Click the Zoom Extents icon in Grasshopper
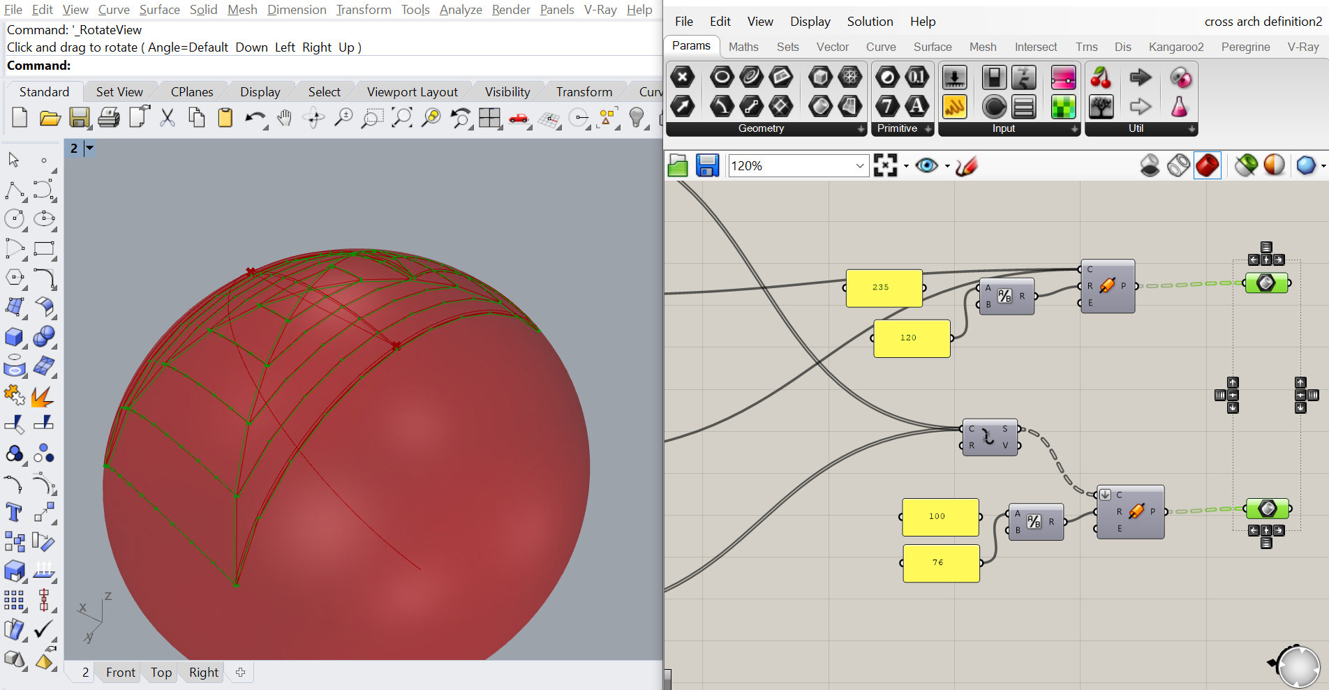The height and width of the screenshot is (690, 1329). (x=885, y=165)
